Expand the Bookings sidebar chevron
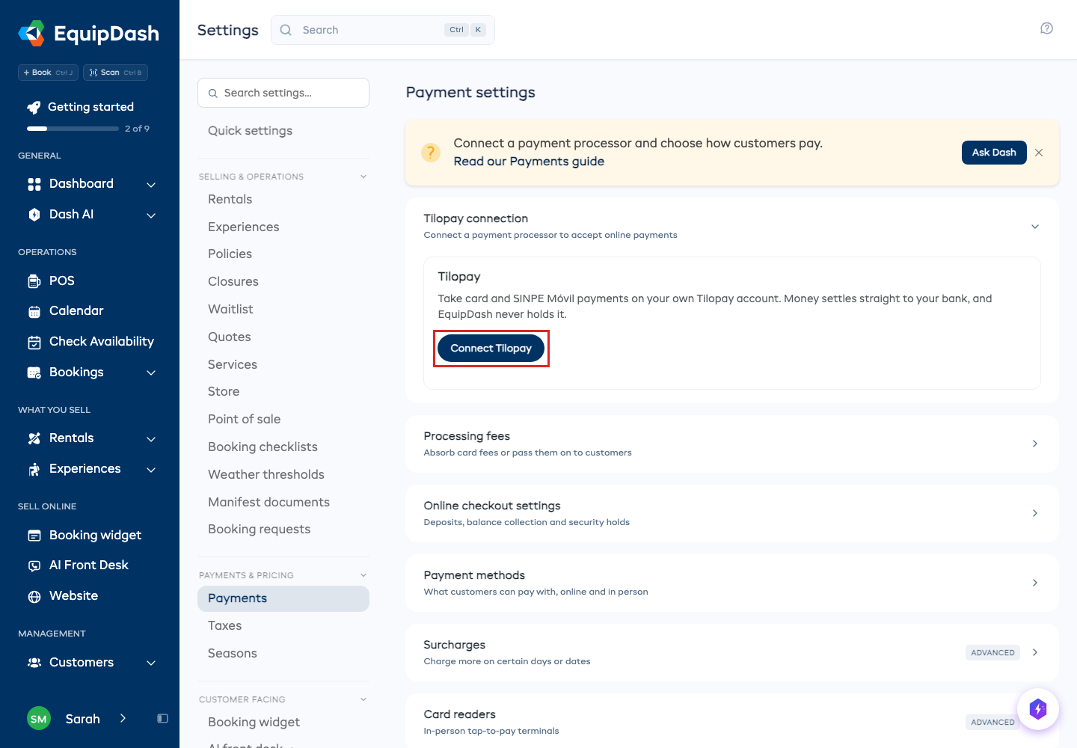1077x748 pixels. coord(151,373)
